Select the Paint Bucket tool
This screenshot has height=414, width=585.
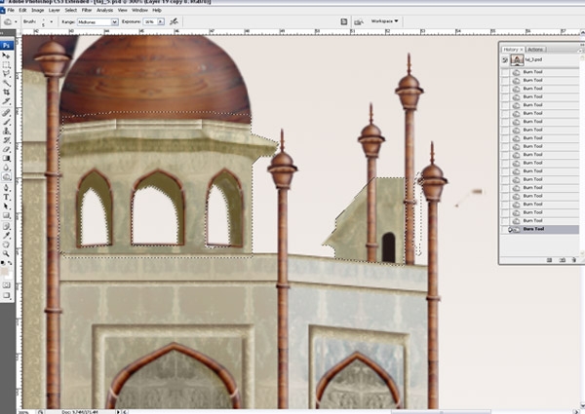(6, 159)
